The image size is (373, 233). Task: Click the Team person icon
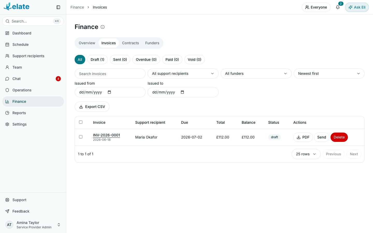click(x=7, y=67)
